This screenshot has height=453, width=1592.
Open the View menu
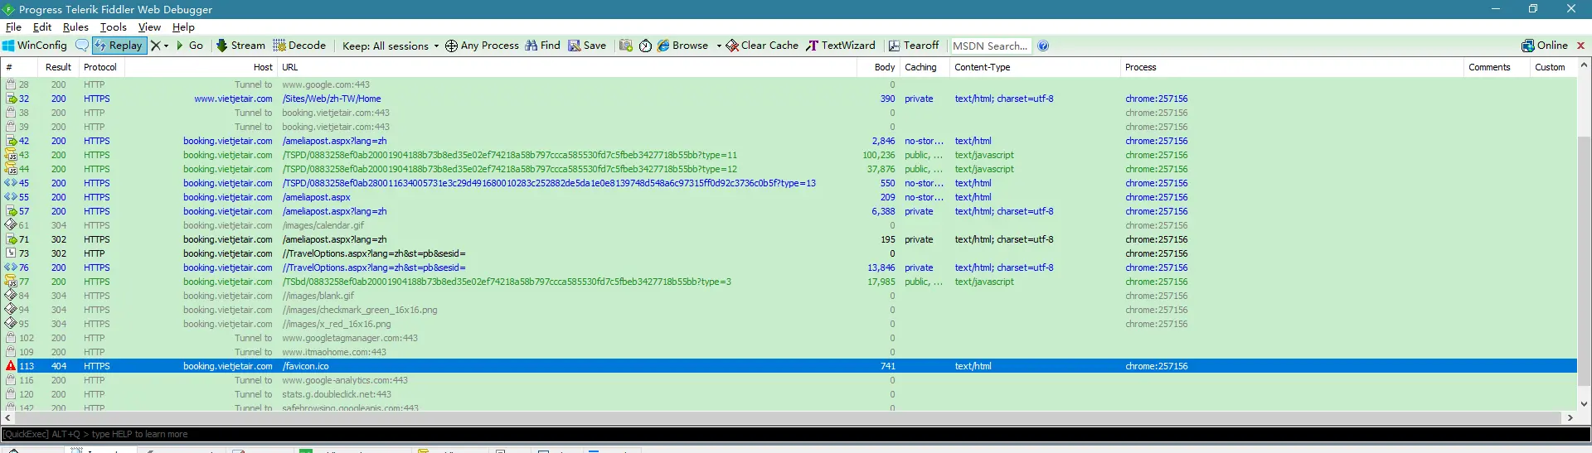tap(149, 27)
